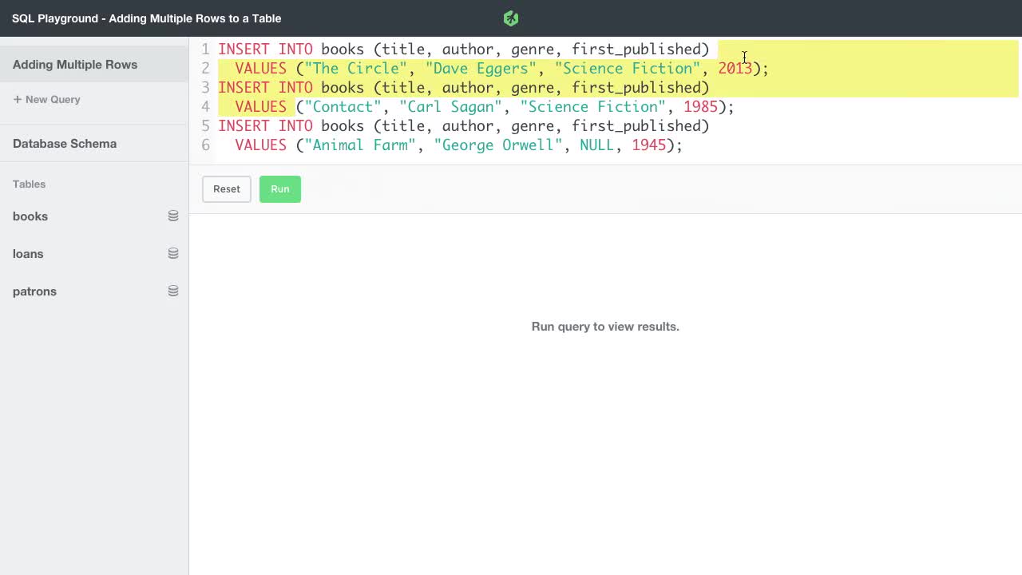Click the Run query to view results message
Image resolution: width=1022 pixels, height=575 pixels.
point(605,327)
